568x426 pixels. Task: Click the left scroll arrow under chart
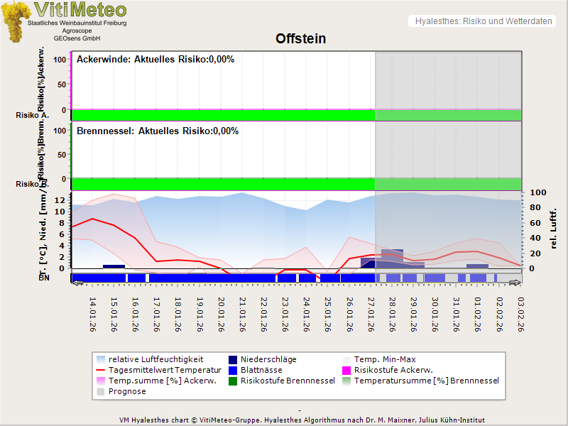77,283
